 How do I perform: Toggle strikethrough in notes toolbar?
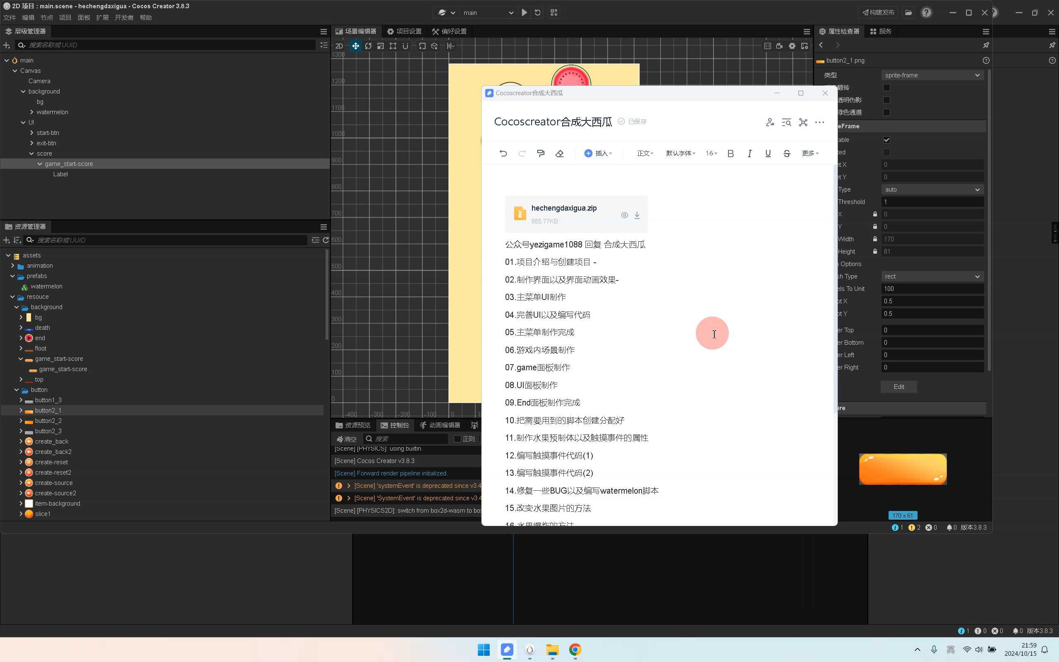point(787,153)
